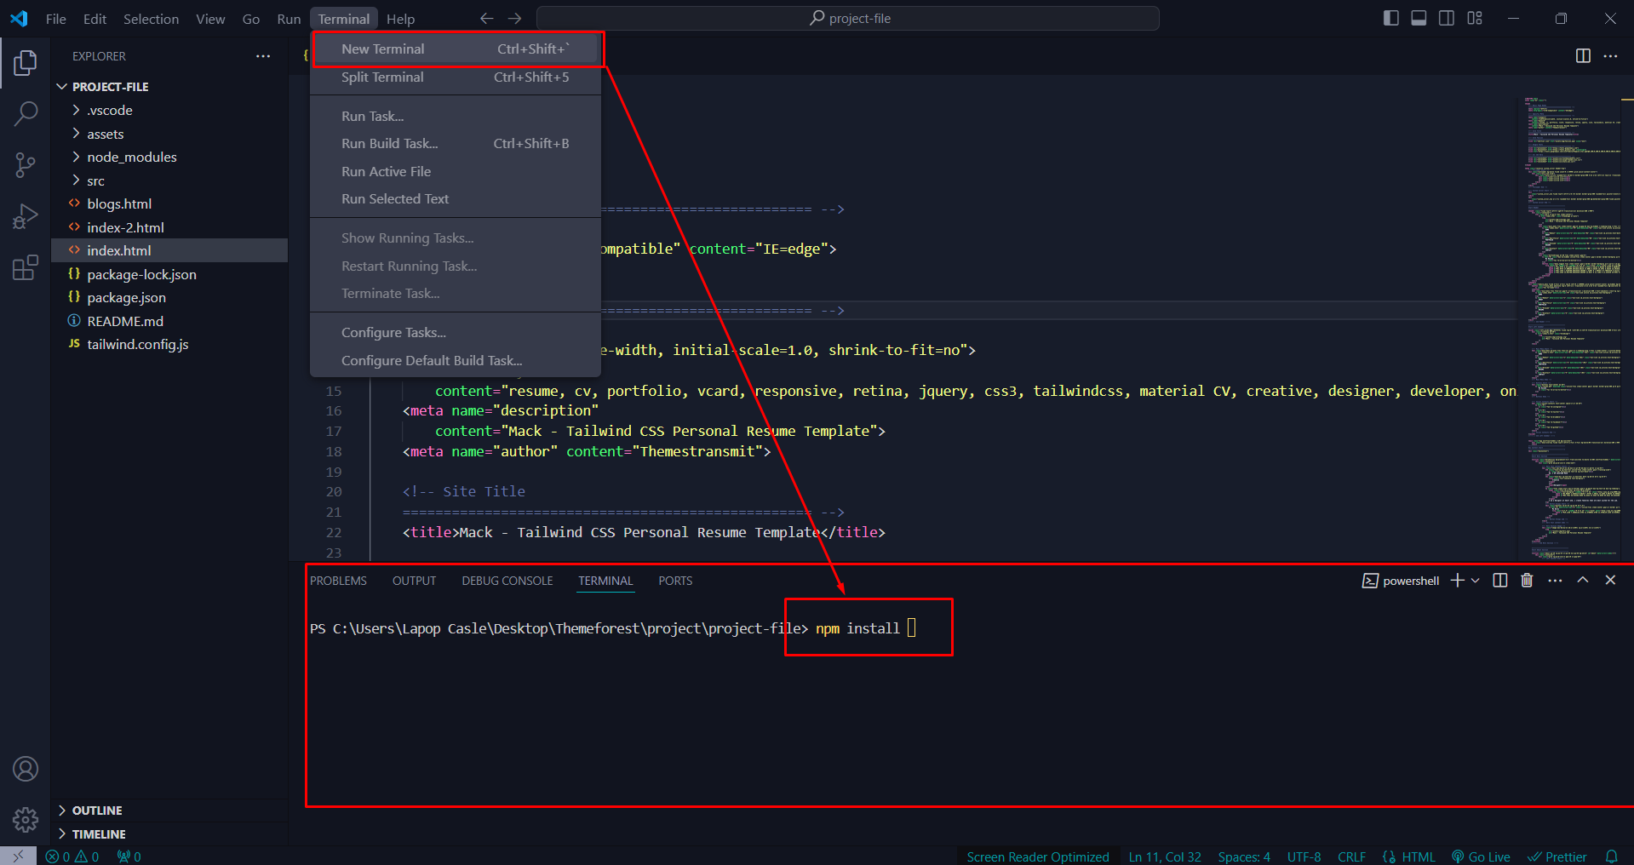Image resolution: width=1634 pixels, height=865 pixels.
Task: Click the project-file command center search box
Action: [x=848, y=18]
